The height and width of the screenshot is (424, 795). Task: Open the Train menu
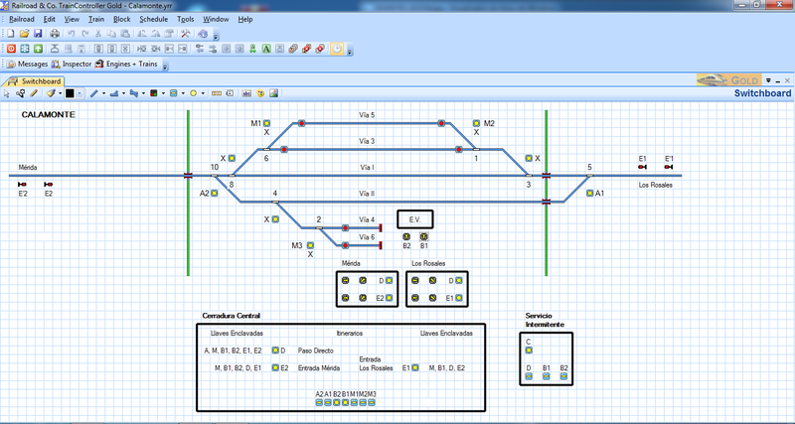95,19
